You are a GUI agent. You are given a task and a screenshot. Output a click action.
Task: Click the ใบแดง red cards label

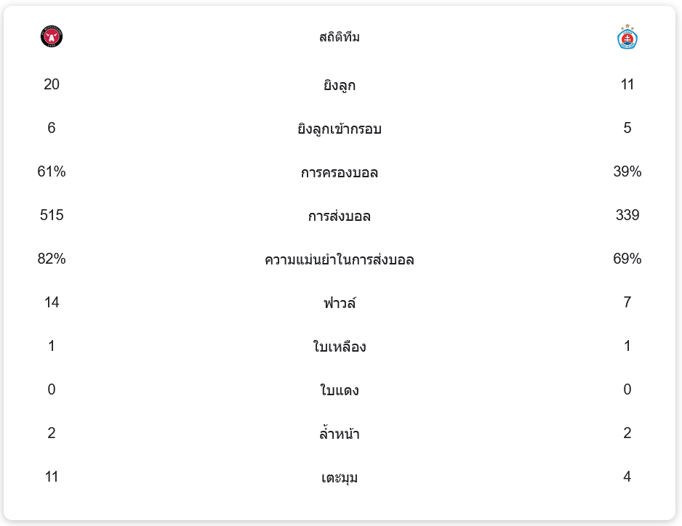point(340,390)
